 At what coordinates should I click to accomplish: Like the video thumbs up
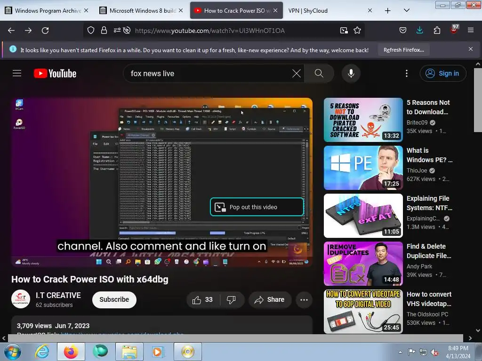click(x=203, y=299)
